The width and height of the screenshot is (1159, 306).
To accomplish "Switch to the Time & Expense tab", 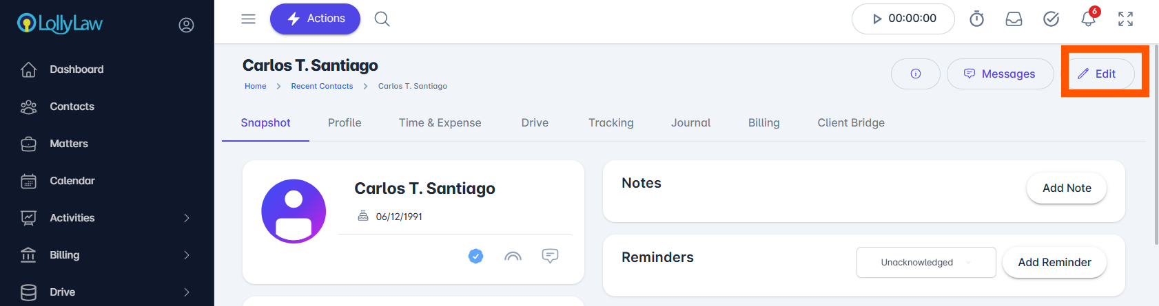I will (x=440, y=122).
